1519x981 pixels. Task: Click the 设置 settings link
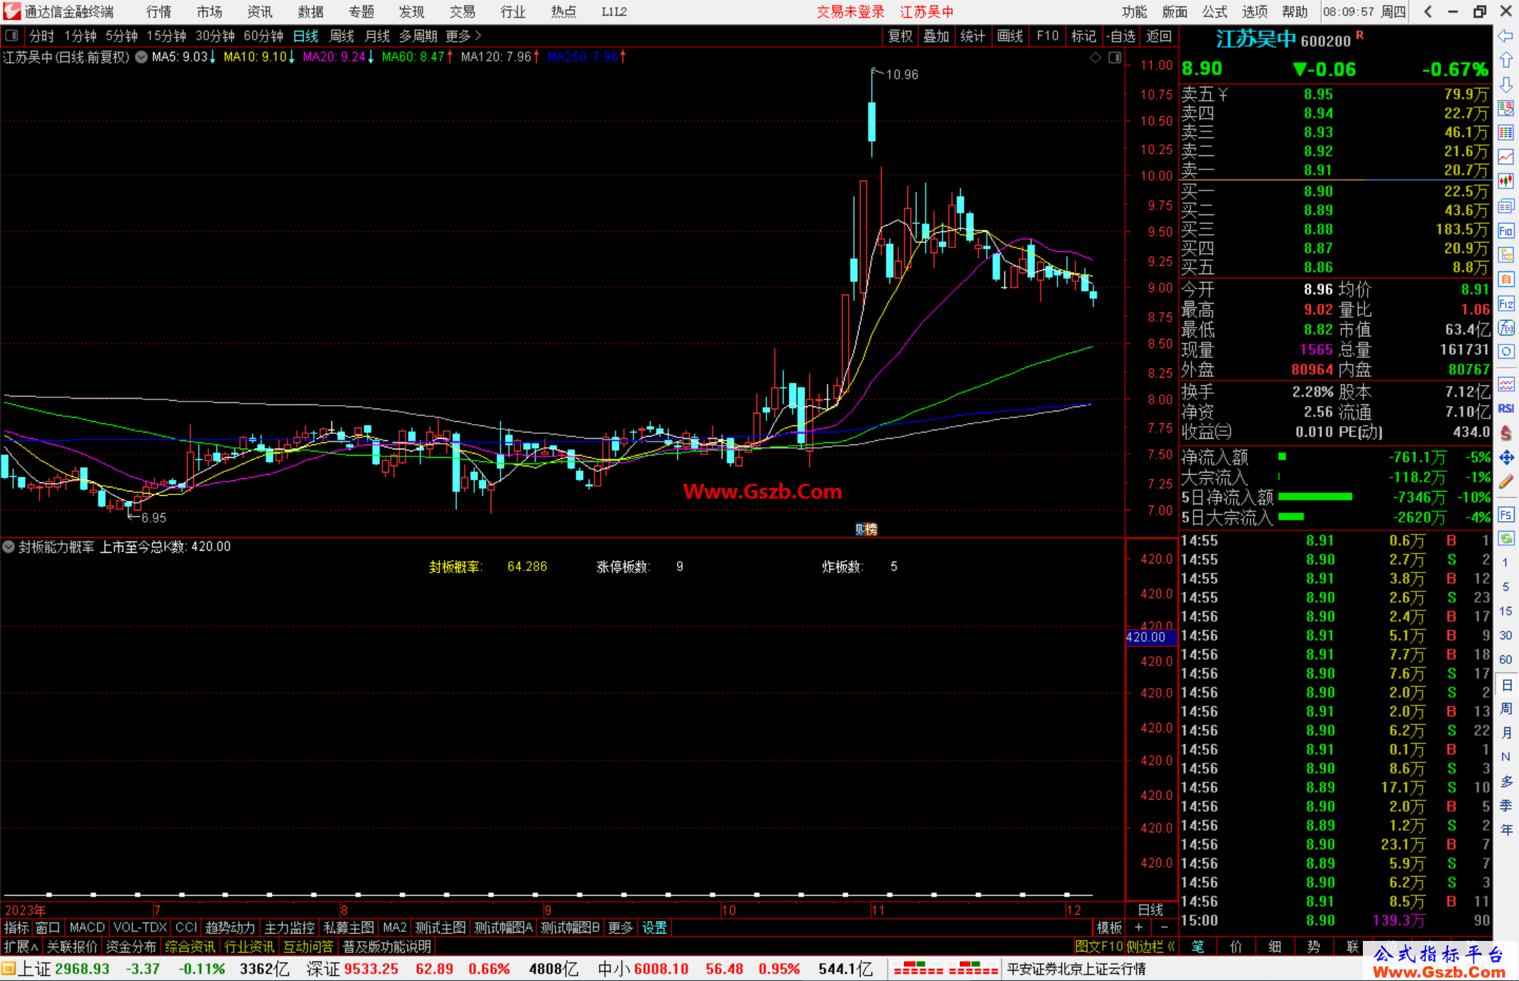coord(654,928)
